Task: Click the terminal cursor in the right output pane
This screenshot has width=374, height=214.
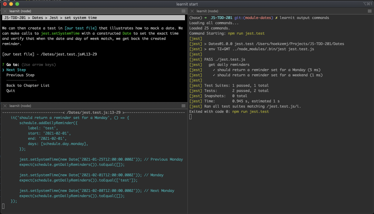Action: [191, 117]
